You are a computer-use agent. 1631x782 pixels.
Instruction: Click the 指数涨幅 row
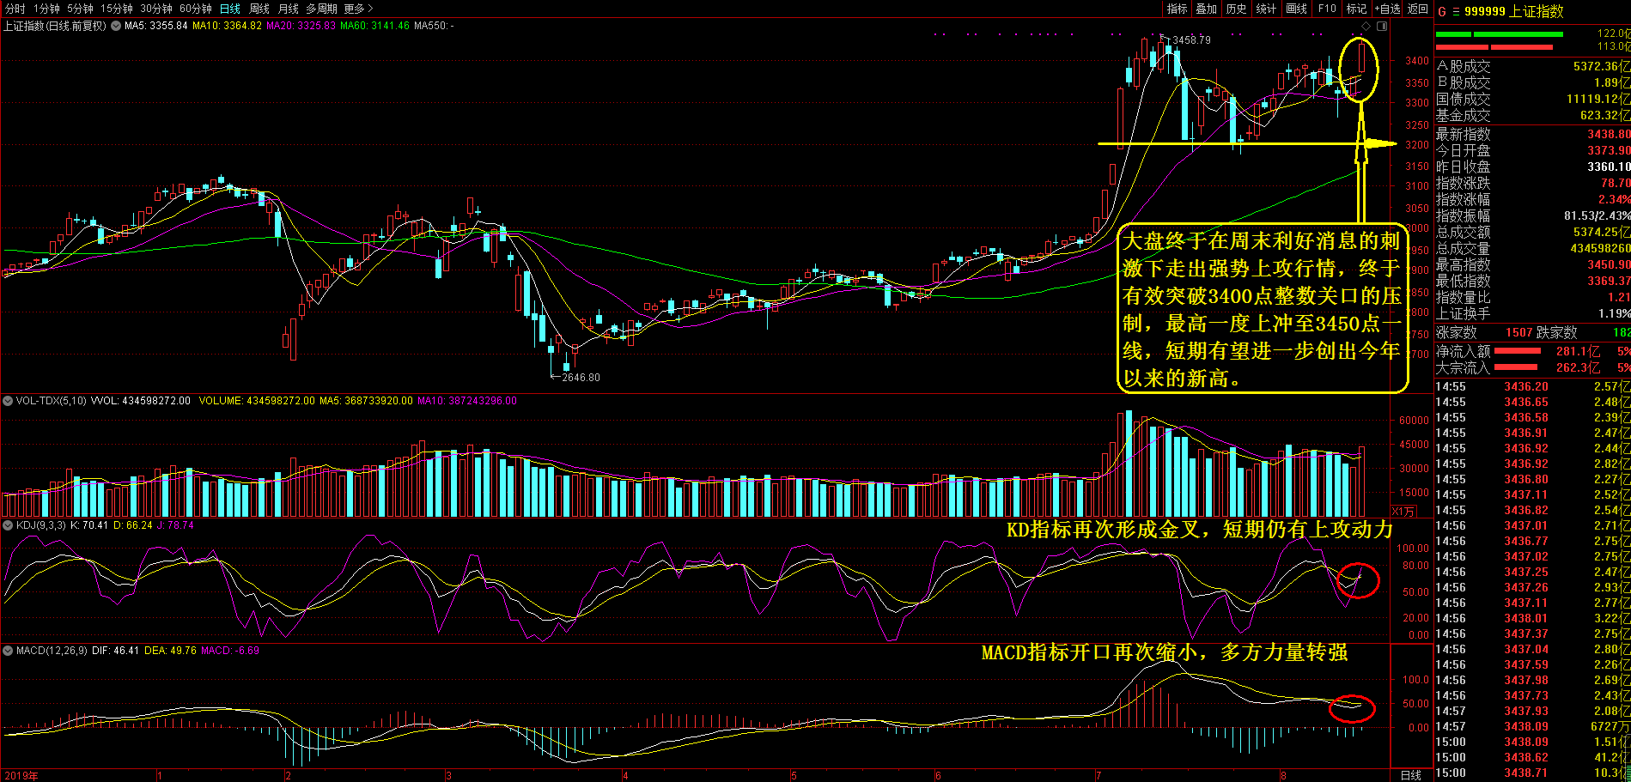[1532, 199]
